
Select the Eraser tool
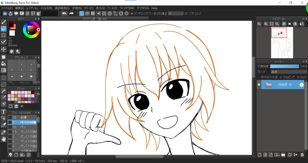click(3, 28)
